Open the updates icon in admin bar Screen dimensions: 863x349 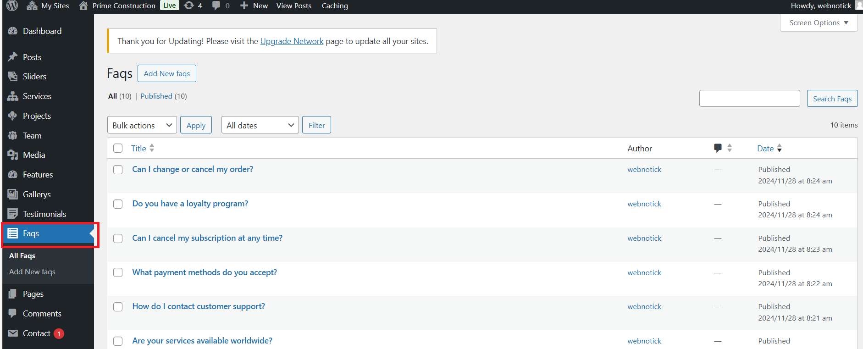pos(189,6)
